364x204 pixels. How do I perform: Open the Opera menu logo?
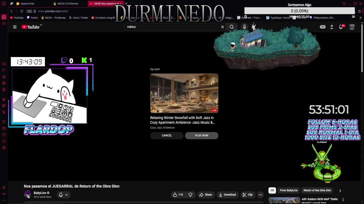[4, 4]
